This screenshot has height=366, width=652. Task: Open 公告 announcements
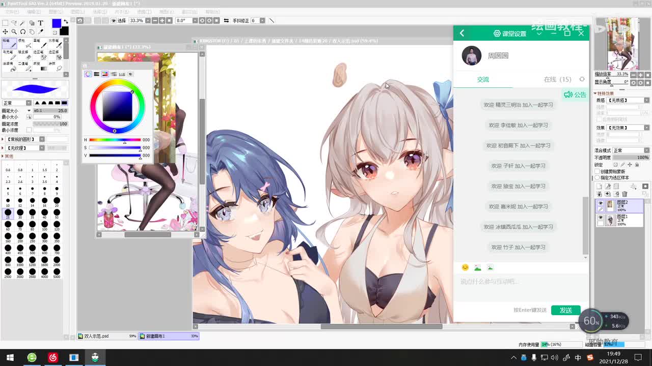tap(576, 95)
